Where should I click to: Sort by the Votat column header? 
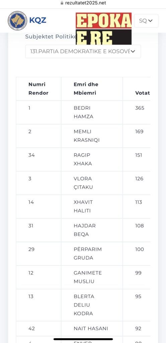coord(143,93)
